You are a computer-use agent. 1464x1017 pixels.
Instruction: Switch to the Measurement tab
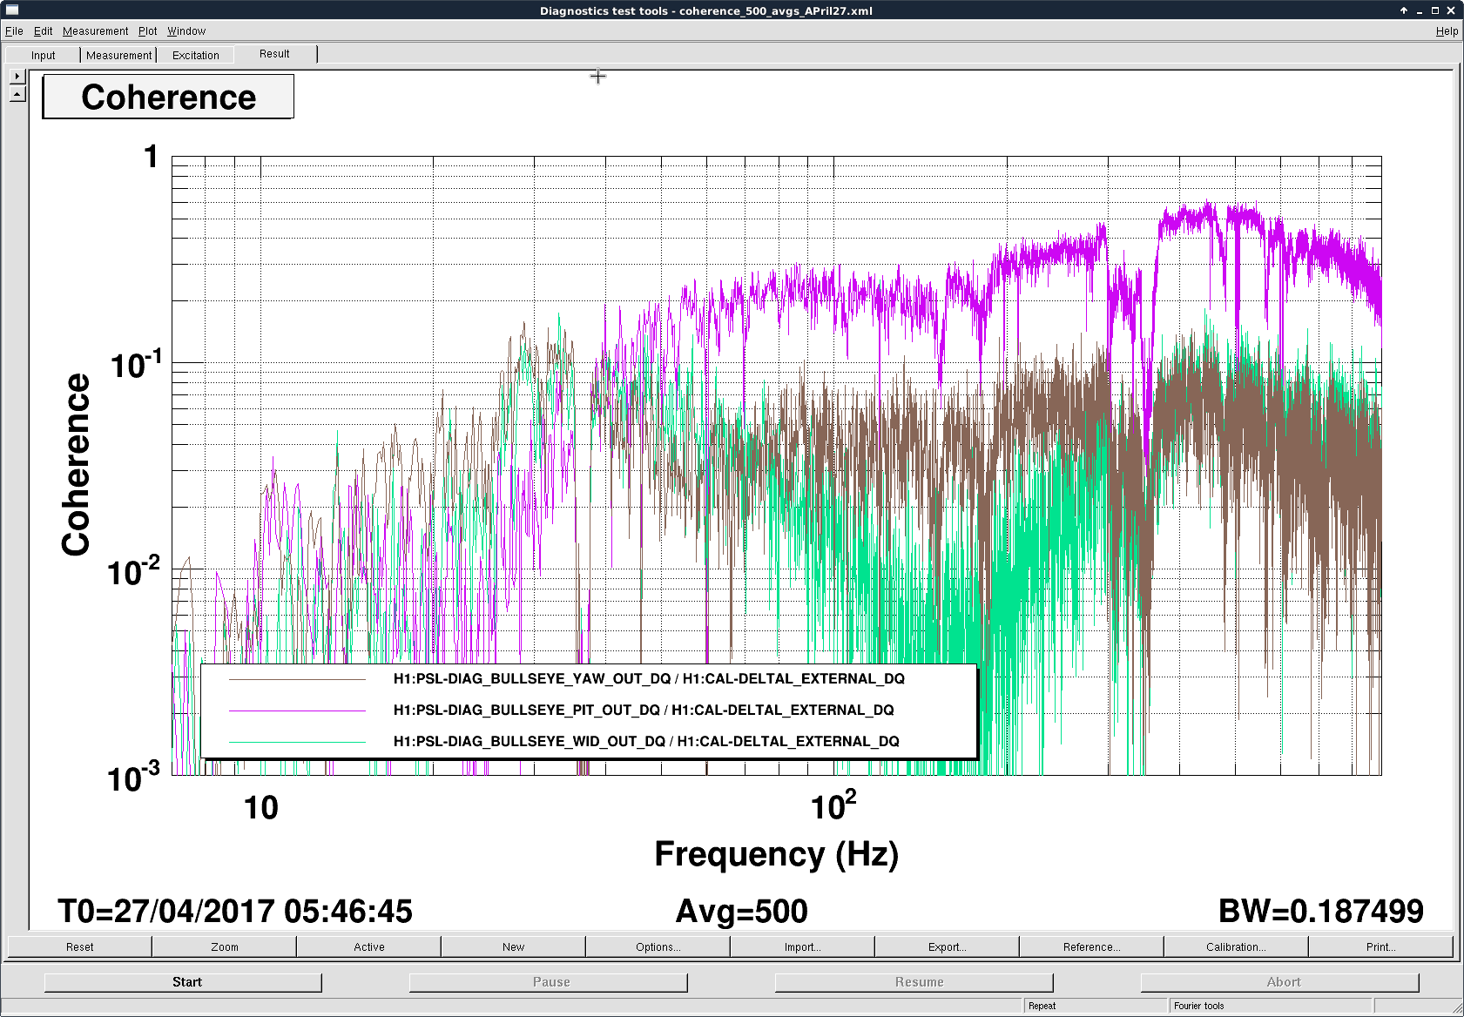click(x=118, y=55)
